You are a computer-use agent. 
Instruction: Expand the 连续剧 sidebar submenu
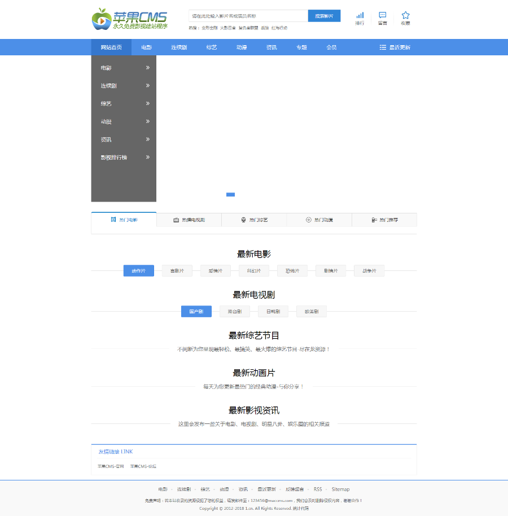(123, 85)
